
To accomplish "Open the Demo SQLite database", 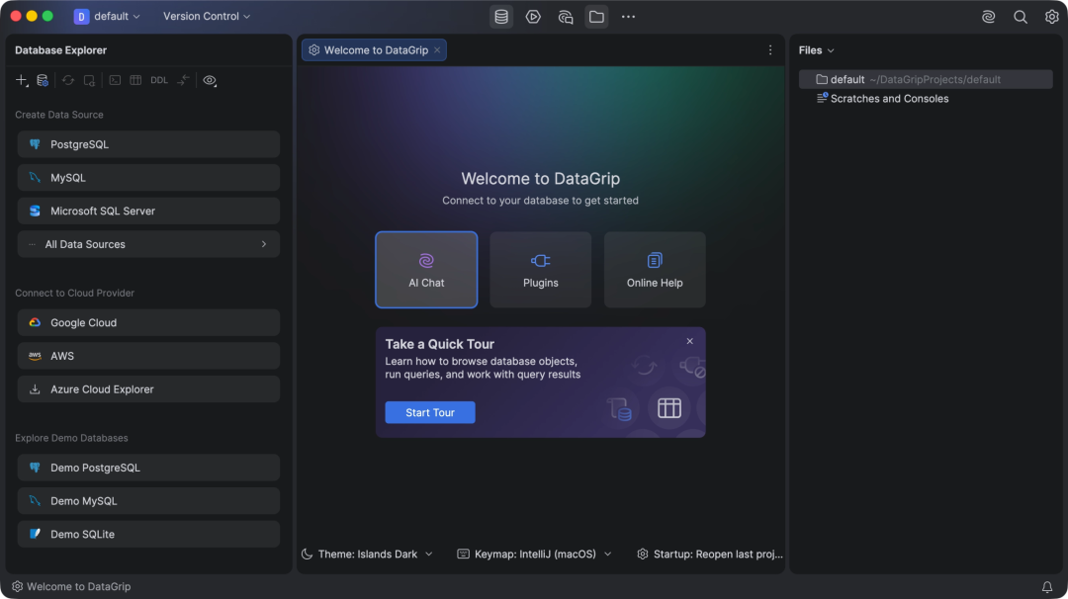I will [148, 535].
